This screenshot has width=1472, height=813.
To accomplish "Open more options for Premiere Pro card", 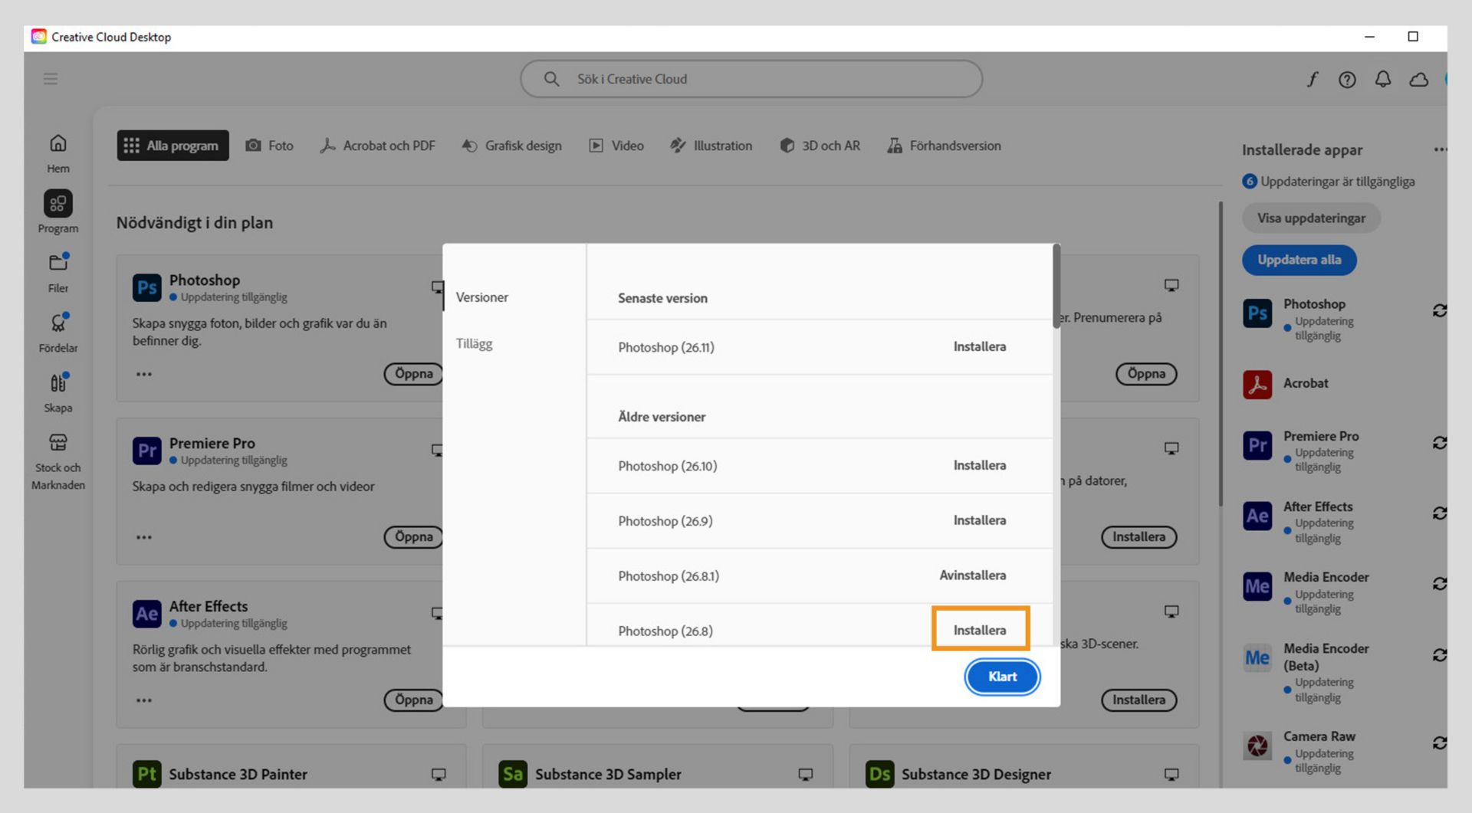I will (144, 537).
